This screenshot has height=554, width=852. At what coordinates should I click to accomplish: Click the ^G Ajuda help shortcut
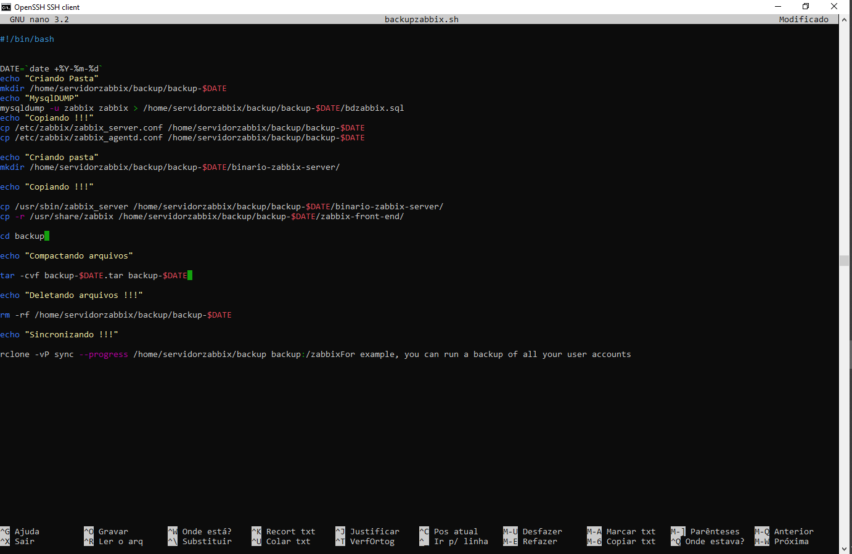click(20, 531)
